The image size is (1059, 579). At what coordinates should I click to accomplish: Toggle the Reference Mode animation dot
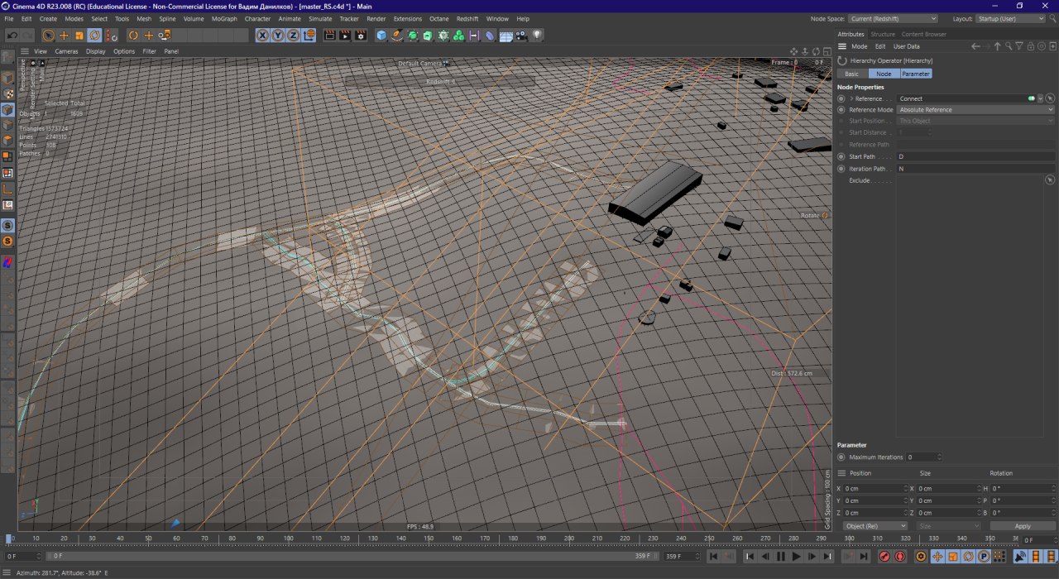(841, 110)
